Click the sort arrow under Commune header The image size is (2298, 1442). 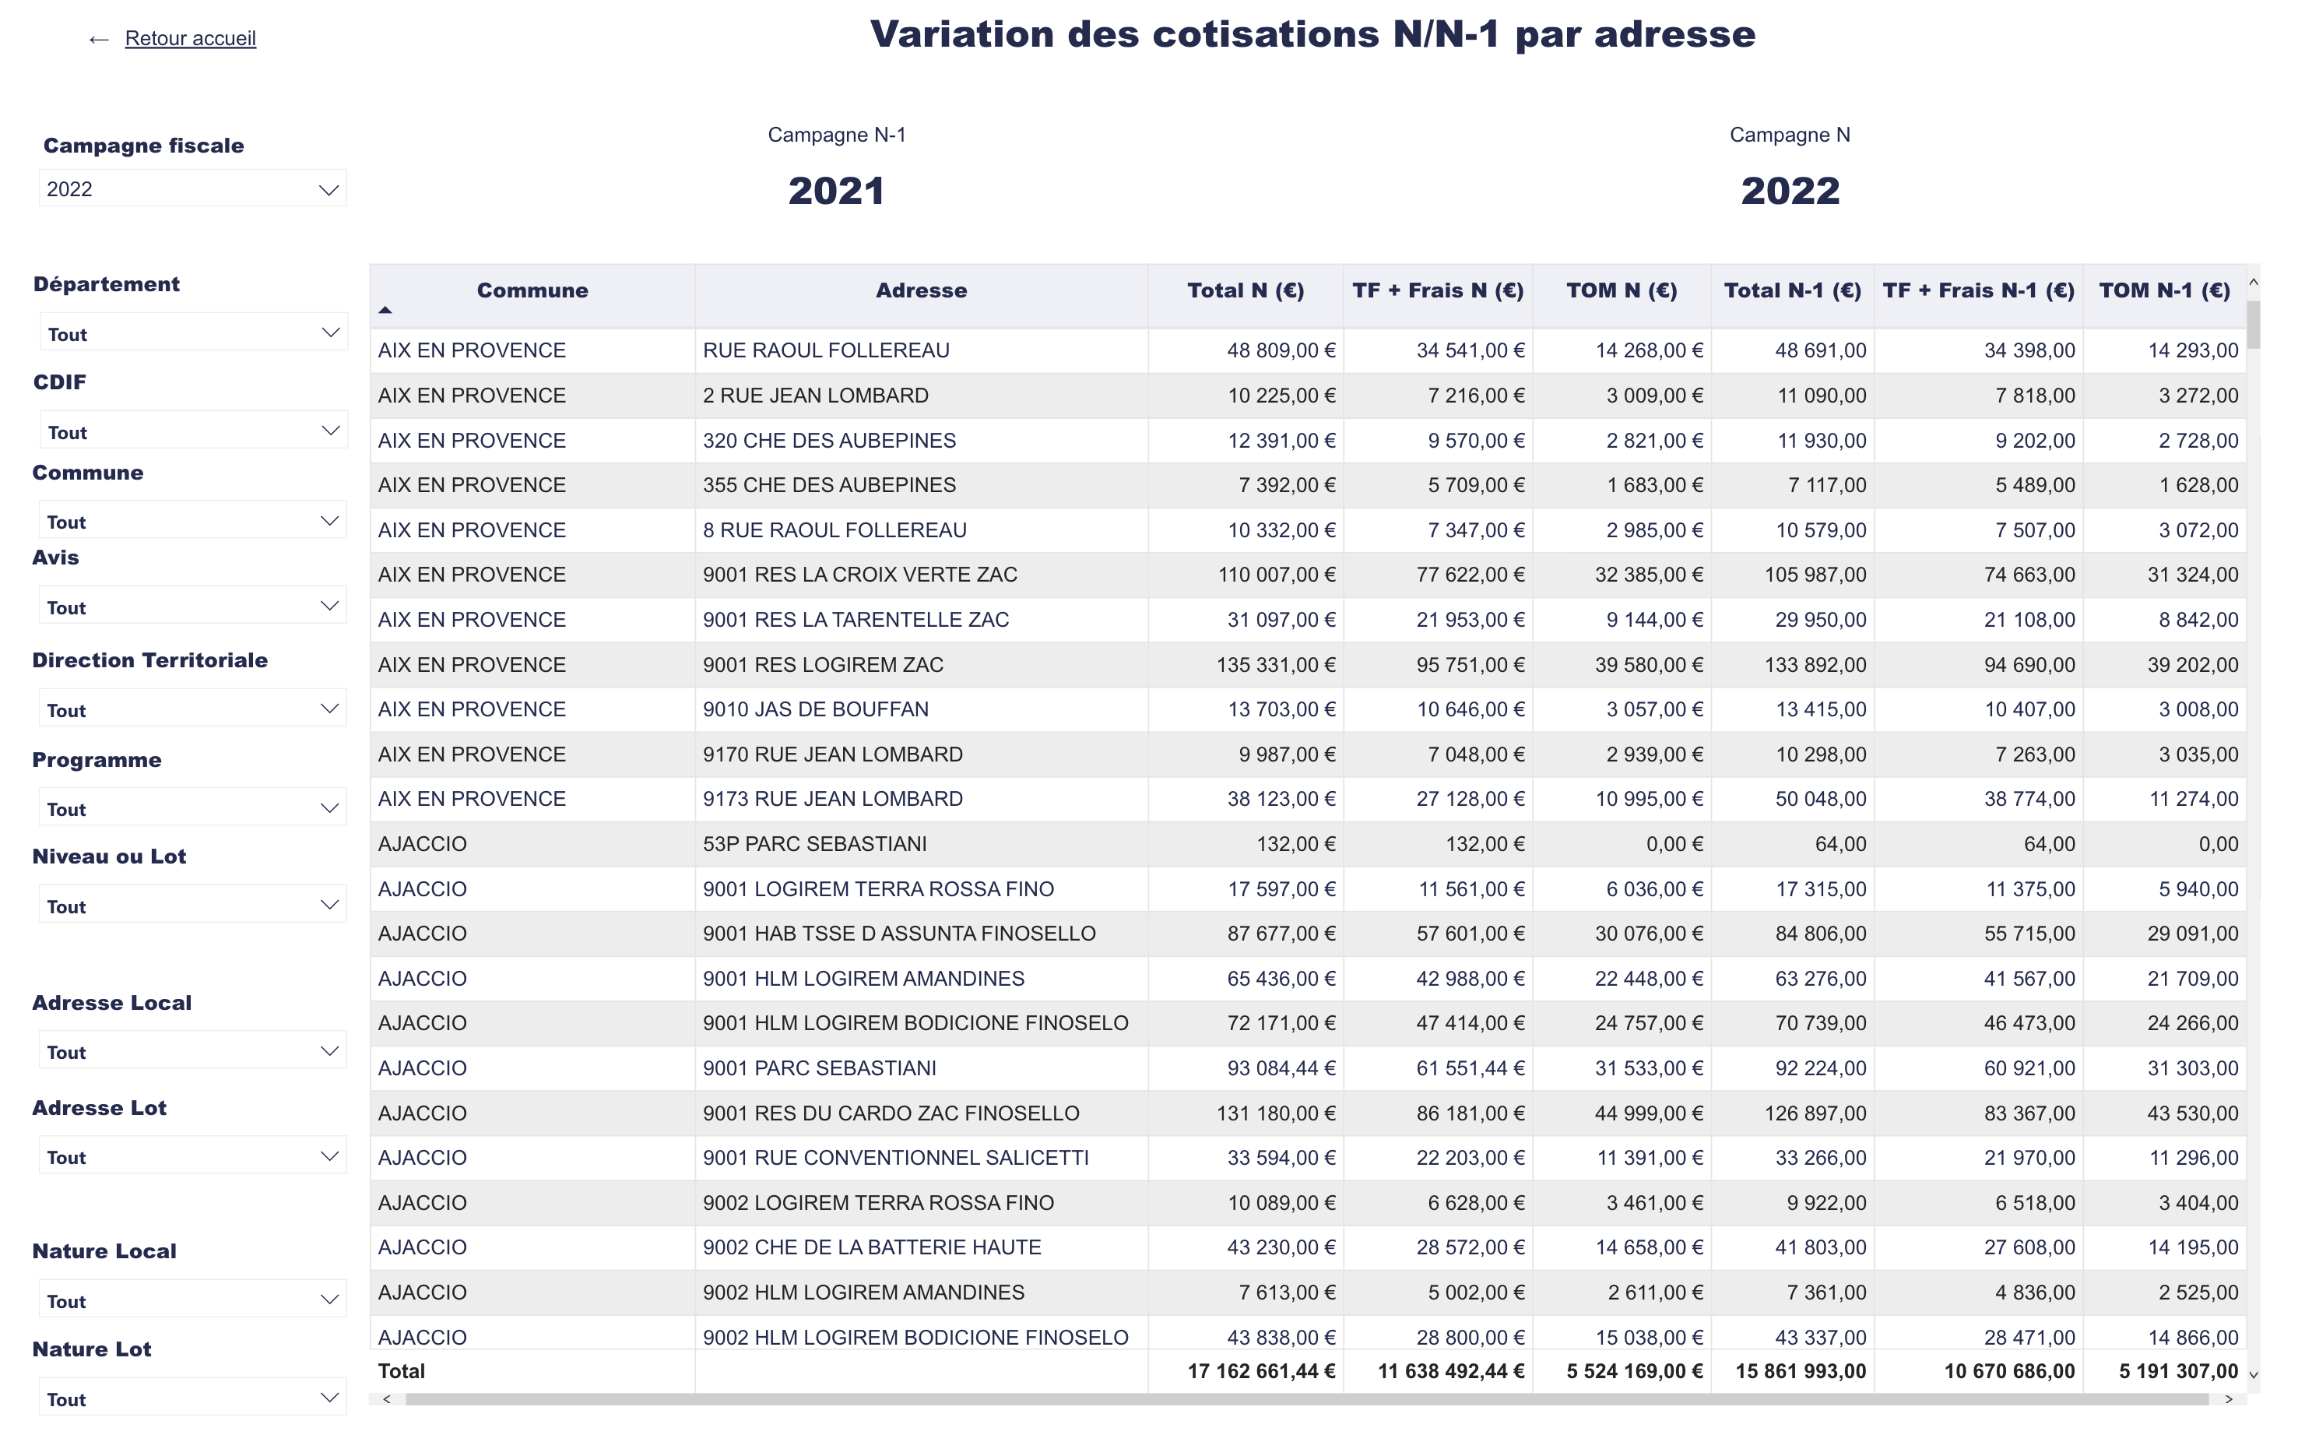(x=385, y=310)
